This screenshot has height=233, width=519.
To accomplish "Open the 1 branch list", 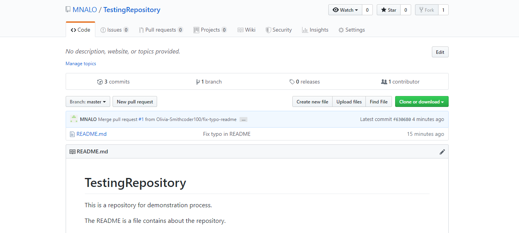I will [x=209, y=82].
